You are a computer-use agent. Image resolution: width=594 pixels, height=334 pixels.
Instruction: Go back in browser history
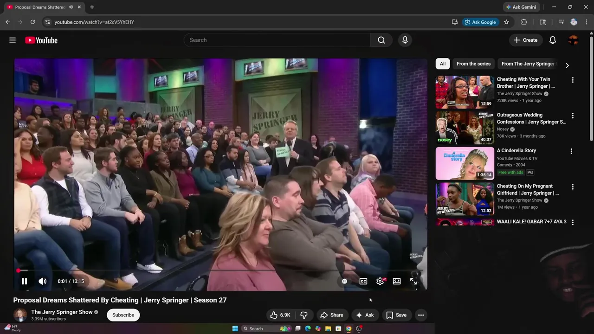pyautogui.click(x=7, y=22)
